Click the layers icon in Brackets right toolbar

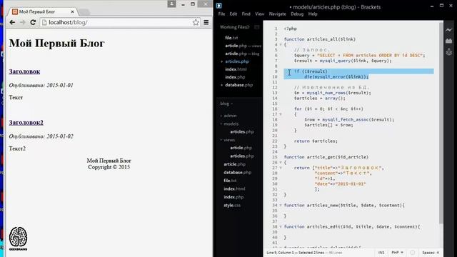coord(449,52)
